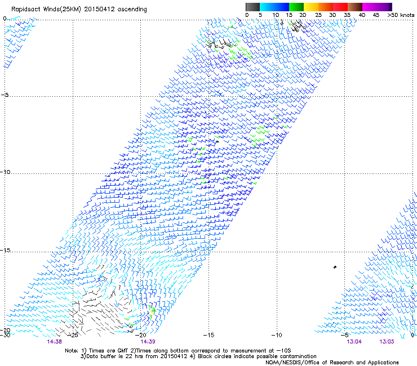Click the -10 longitude axis label
The width and height of the screenshot is (417, 366).
[x=277, y=335]
